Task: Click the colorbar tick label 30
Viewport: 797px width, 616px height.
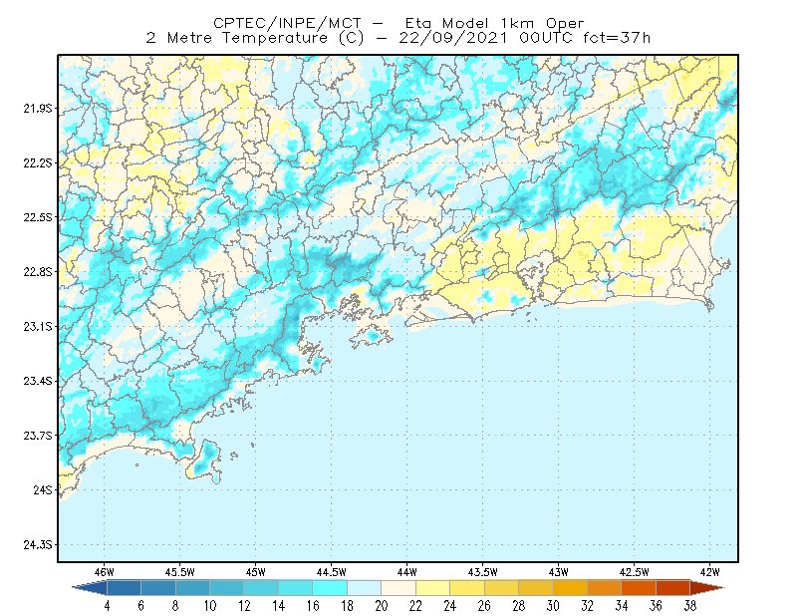Action: click(553, 606)
